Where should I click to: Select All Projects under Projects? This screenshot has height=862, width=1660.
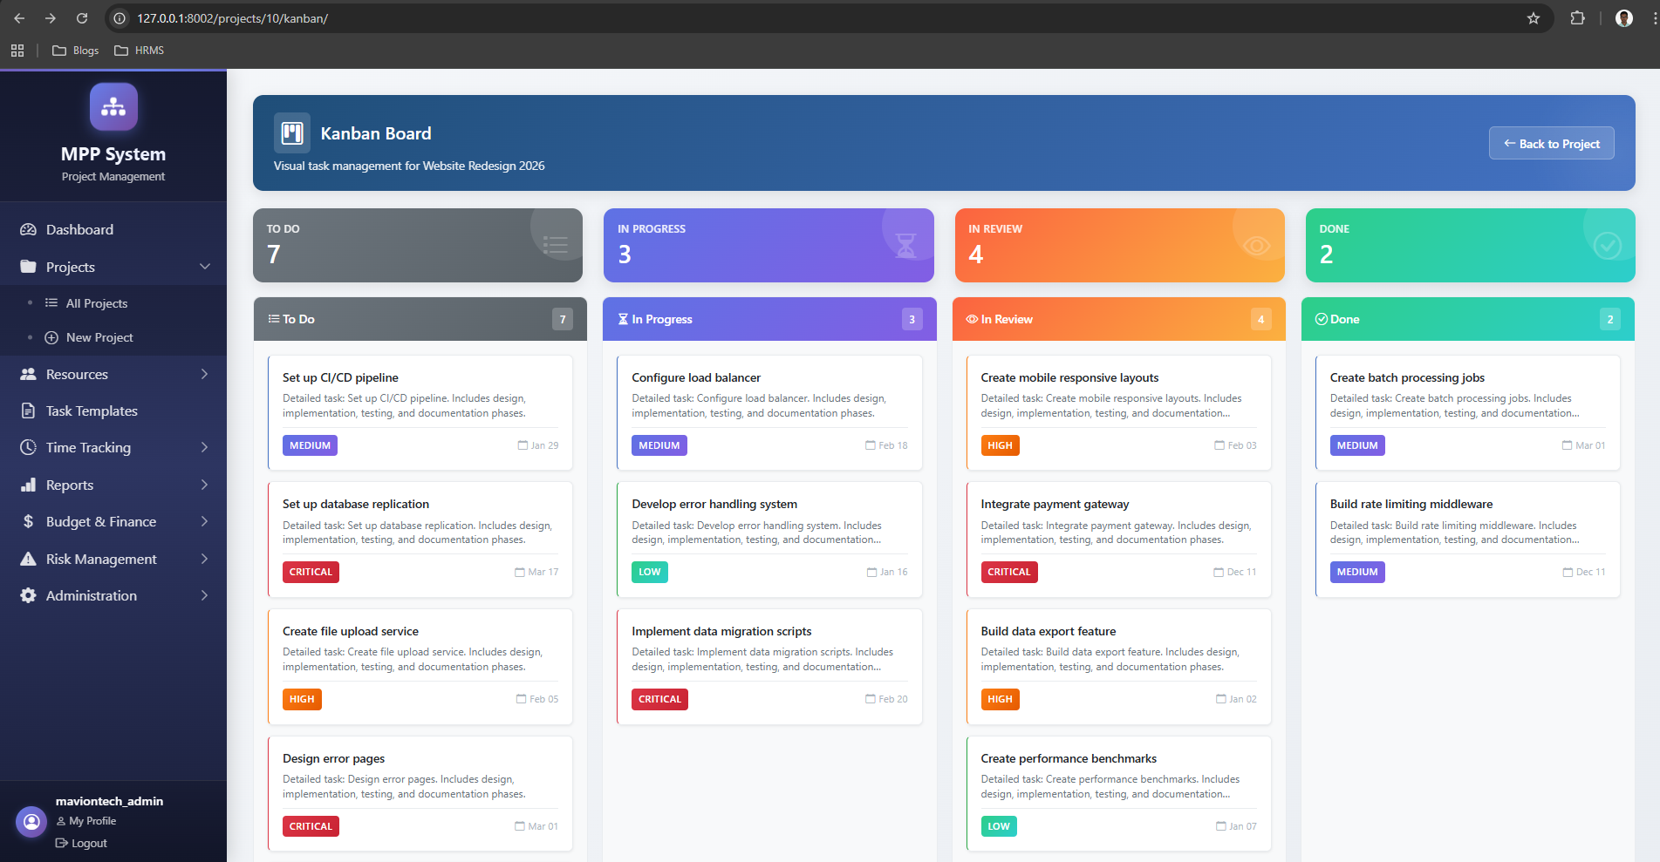pos(96,302)
